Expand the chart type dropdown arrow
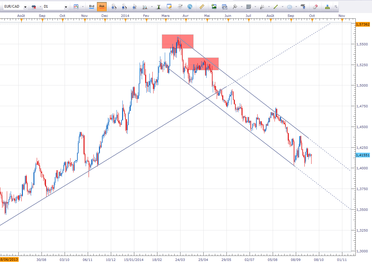Viewport: 372px width, 263px height. coord(83,7)
